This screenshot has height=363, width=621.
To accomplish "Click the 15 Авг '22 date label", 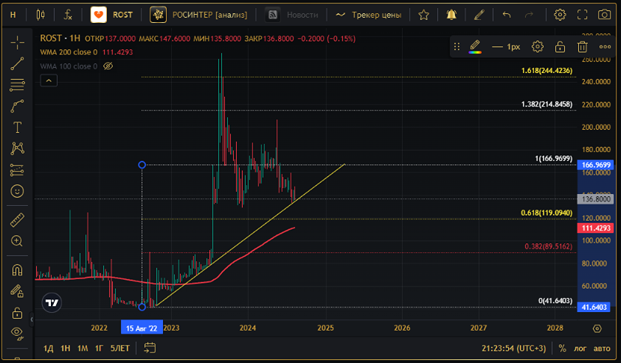I will click(x=142, y=328).
